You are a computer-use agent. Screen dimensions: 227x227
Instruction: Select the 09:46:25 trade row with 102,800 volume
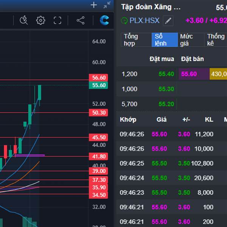170,163
